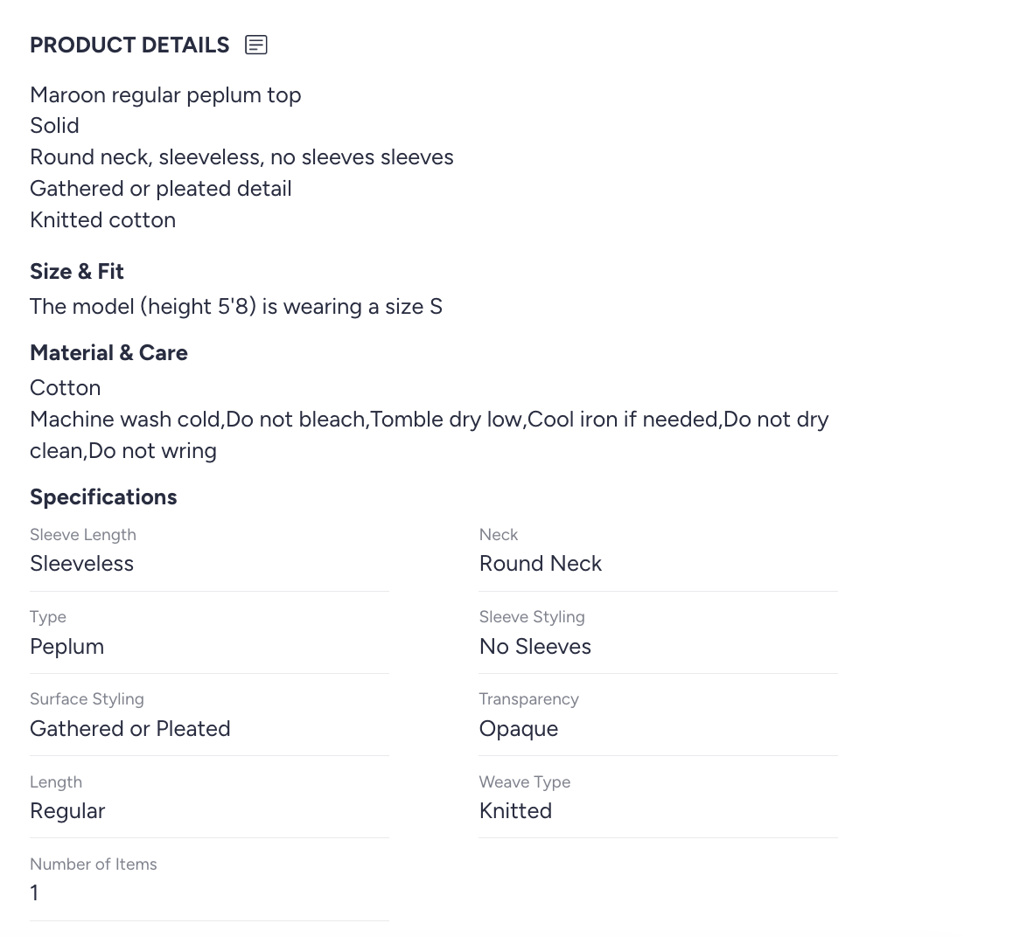Click the Knitted weave type value
This screenshot has width=1013, height=937.
coord(515,811)
